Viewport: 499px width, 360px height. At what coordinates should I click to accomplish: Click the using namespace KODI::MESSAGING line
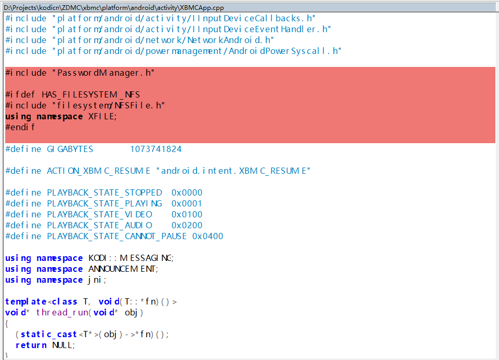point(89,258)
